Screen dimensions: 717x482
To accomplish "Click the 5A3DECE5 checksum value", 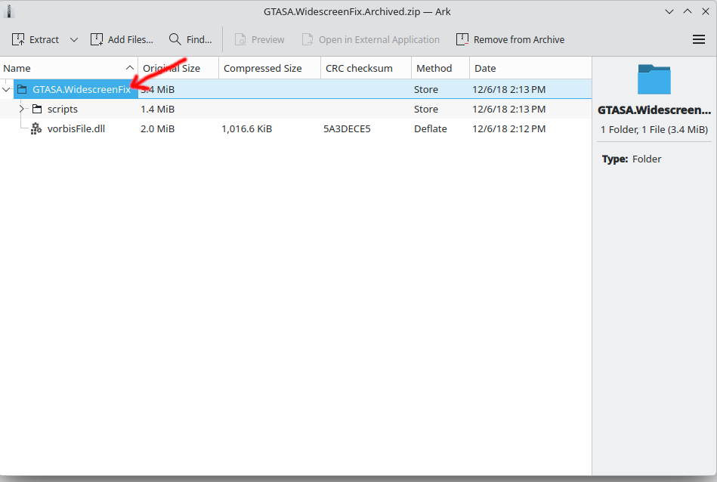I will [x=347, y=129].
